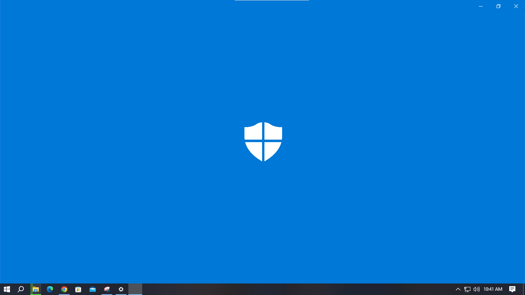Launch the Mail app
Image resolution: width=525 pixels, height=295 pixels.
click(92, 289)
